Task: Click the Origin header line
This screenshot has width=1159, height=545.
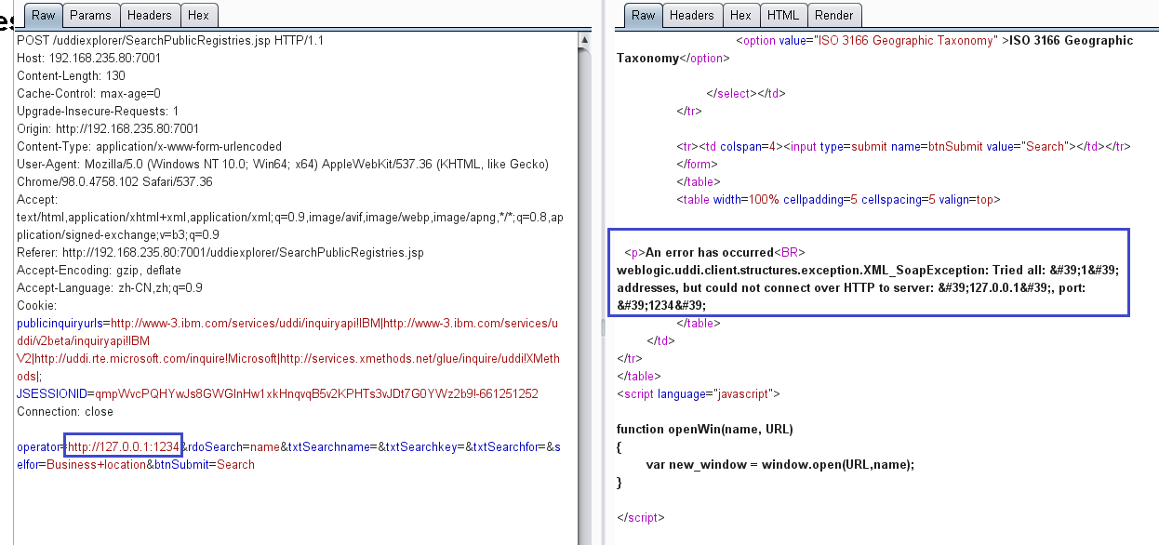Action: point(108,129)
